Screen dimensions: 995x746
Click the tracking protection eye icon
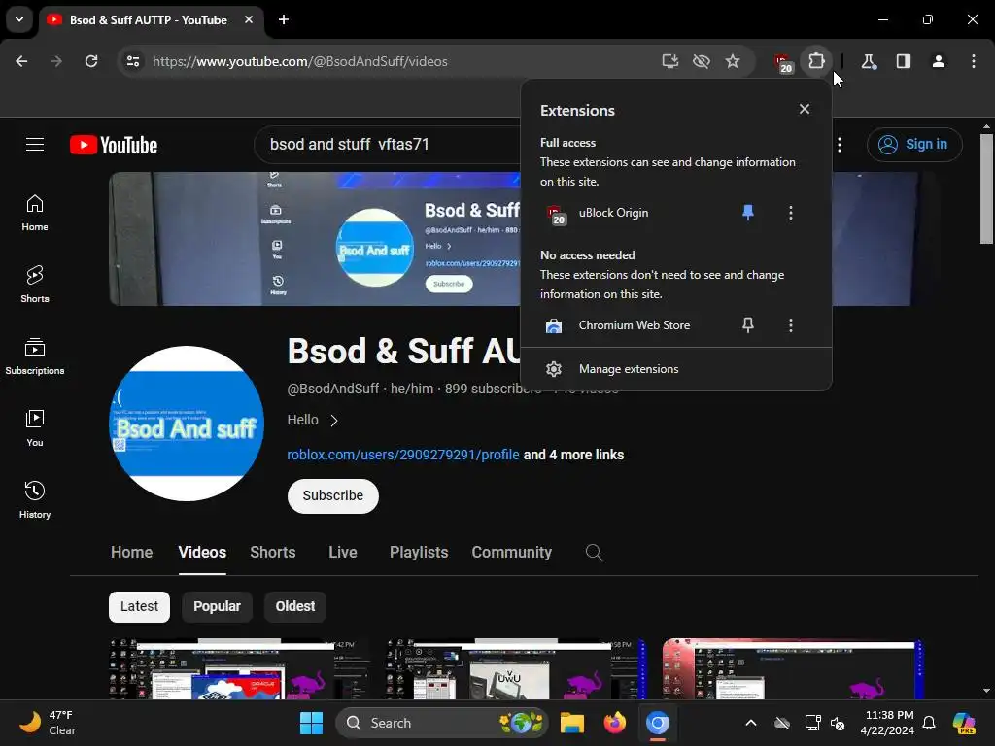[702, 61]
